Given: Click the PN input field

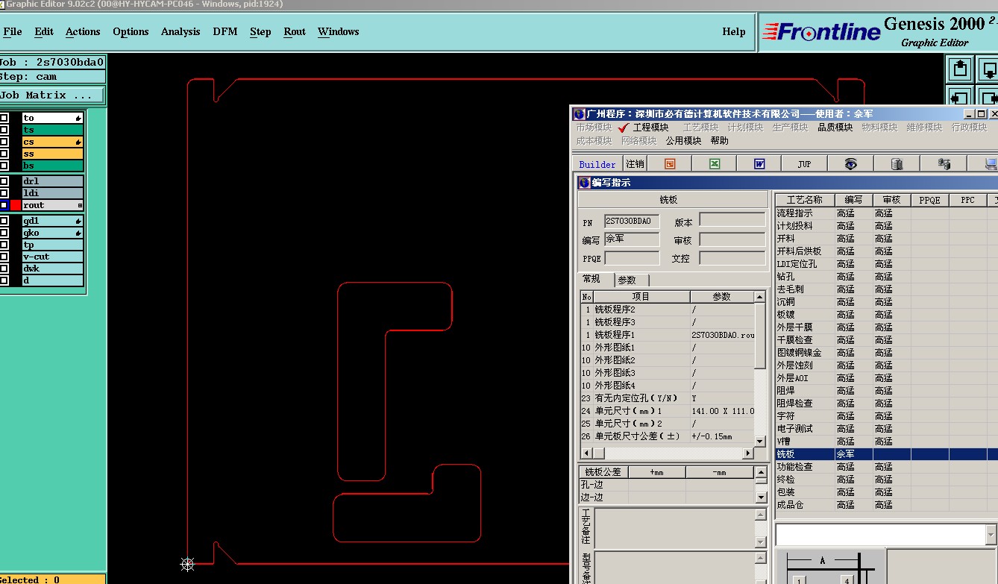Looking at the screenshot, I should pos(632,221).
